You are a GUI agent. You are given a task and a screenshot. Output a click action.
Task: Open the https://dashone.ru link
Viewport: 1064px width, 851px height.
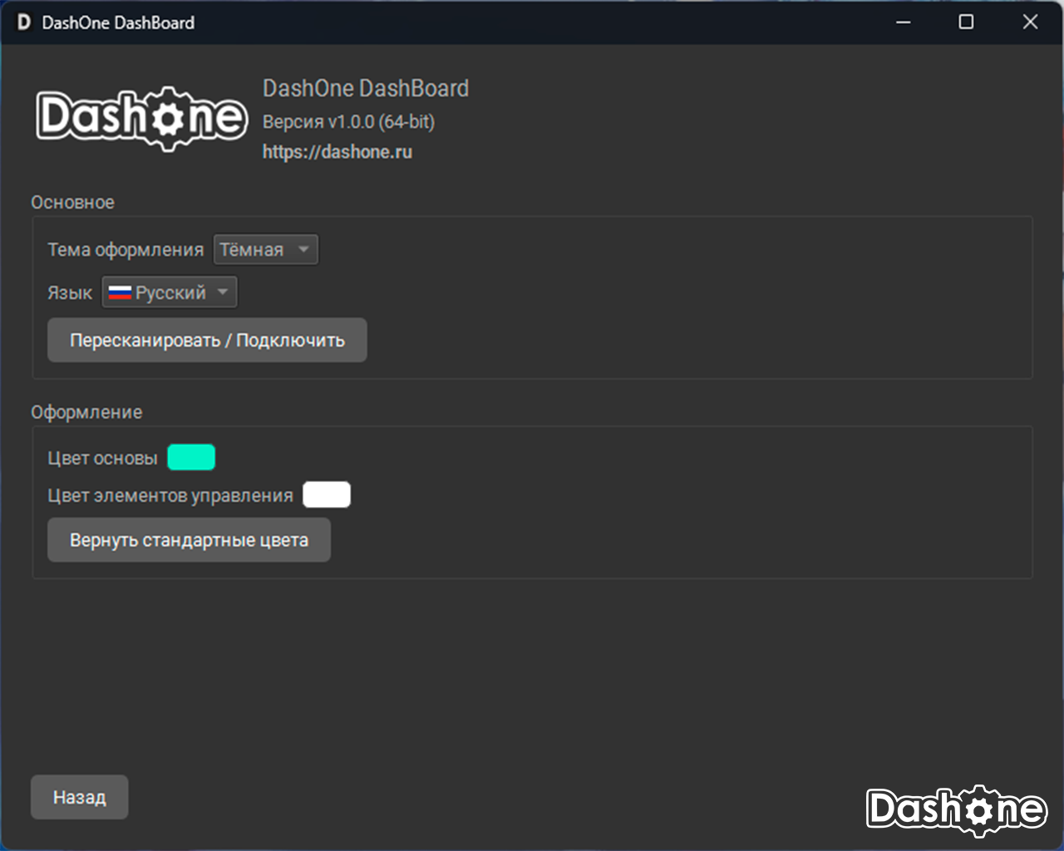pos(337,152)
